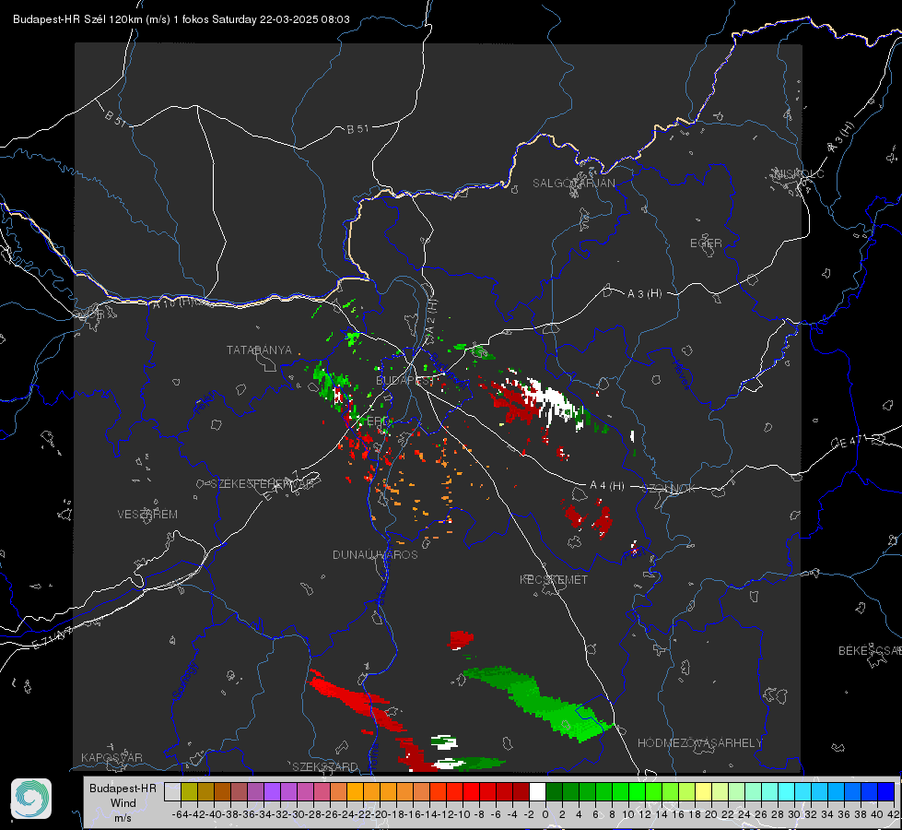902x830 pixels.
Task: Click the TATABANYA city label
Action: pos(259,350)
